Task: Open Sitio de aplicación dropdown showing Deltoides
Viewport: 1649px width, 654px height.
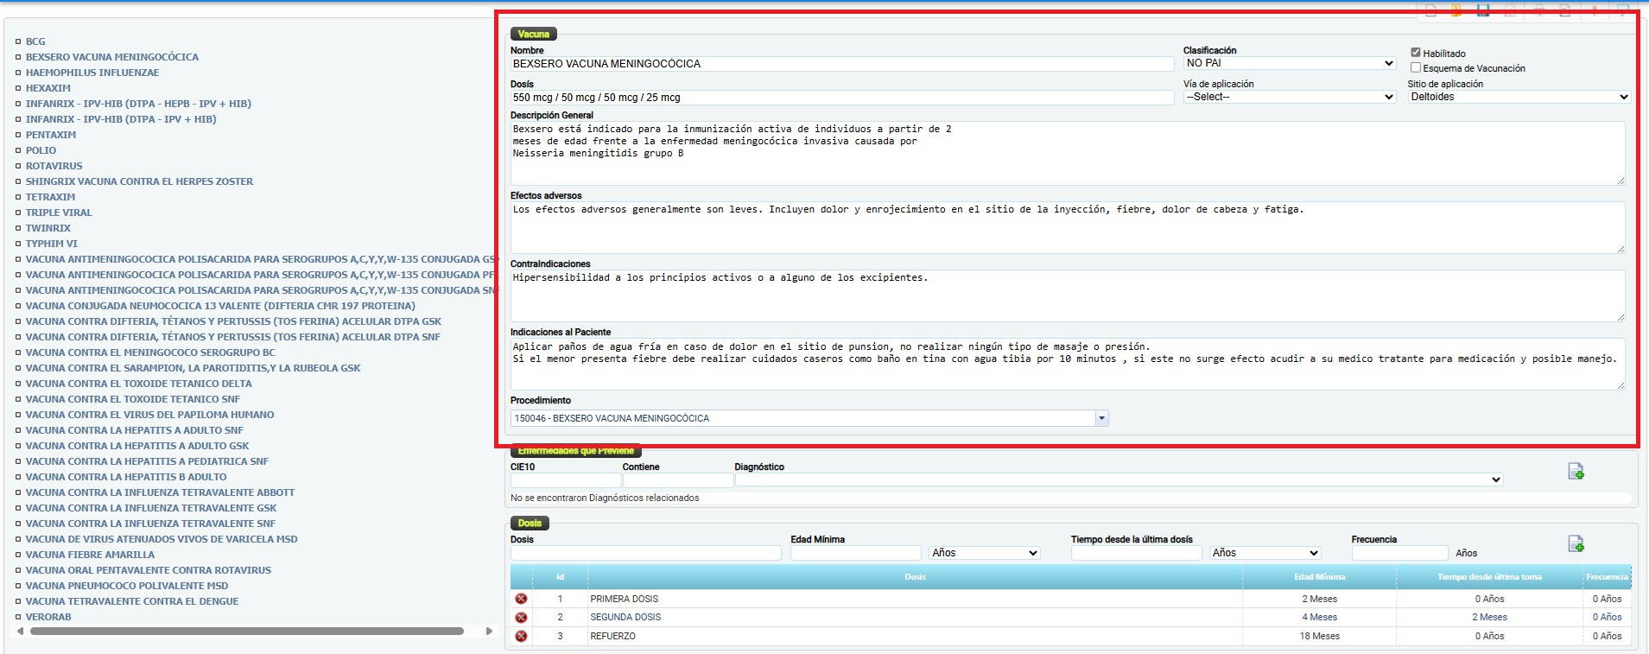Action: [x=1519, y=97]
